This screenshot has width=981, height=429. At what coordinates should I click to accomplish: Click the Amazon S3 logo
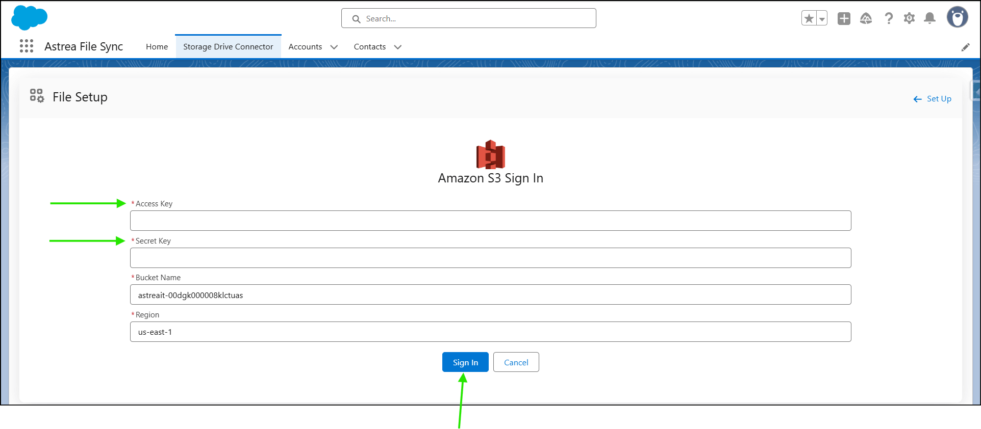click(x=490, y=154)
